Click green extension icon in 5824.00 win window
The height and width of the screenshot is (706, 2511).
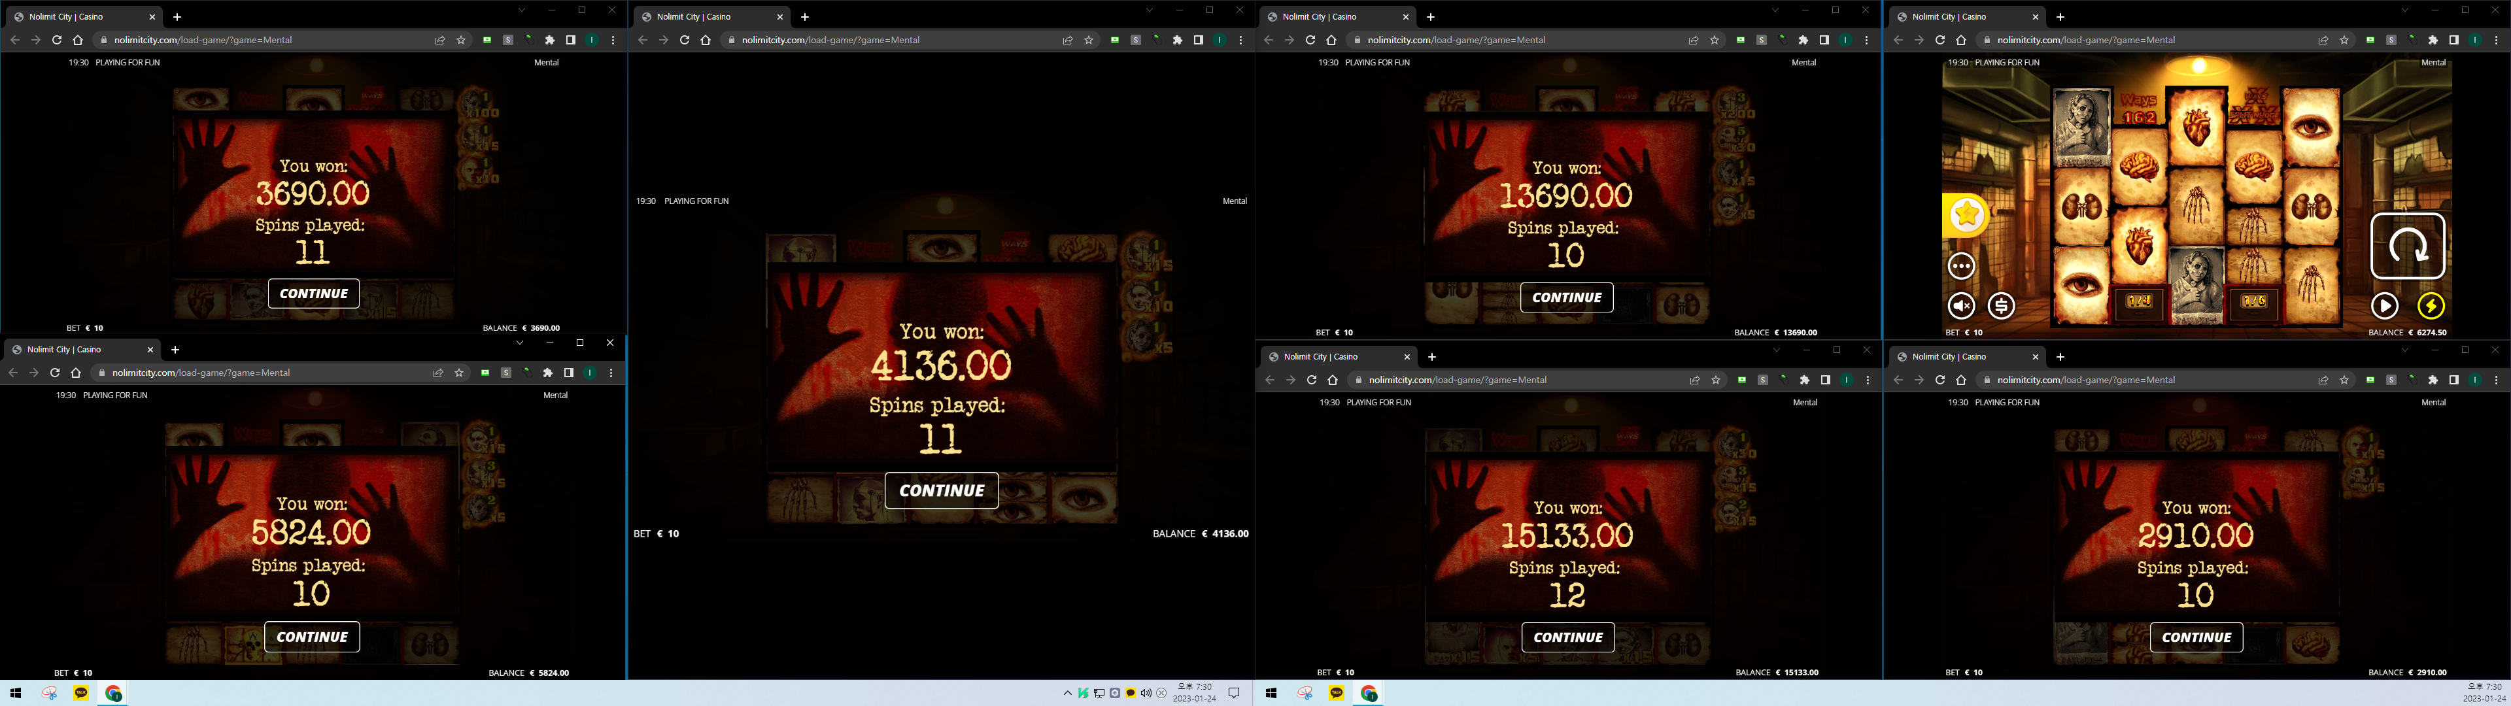[485, 373]
